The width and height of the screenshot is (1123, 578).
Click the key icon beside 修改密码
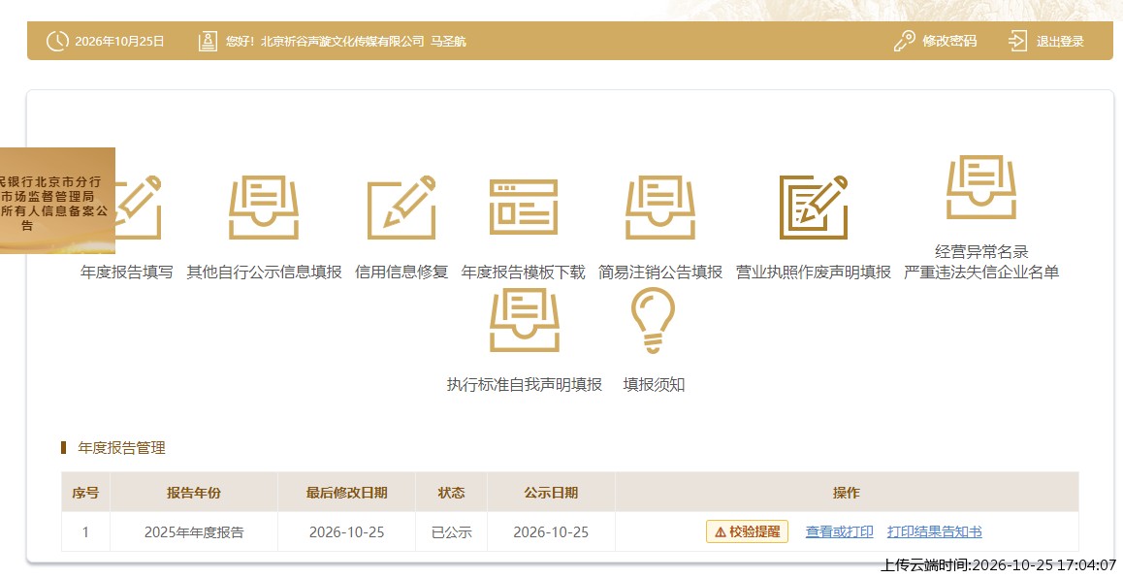point(905,41)
